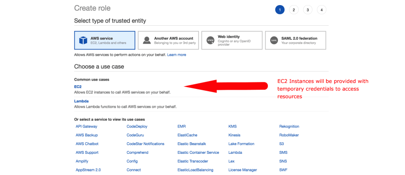Image resolution: width=405 pixels, height=175 pixels.
Task: Open SNS service link
Action: point(283,161)
